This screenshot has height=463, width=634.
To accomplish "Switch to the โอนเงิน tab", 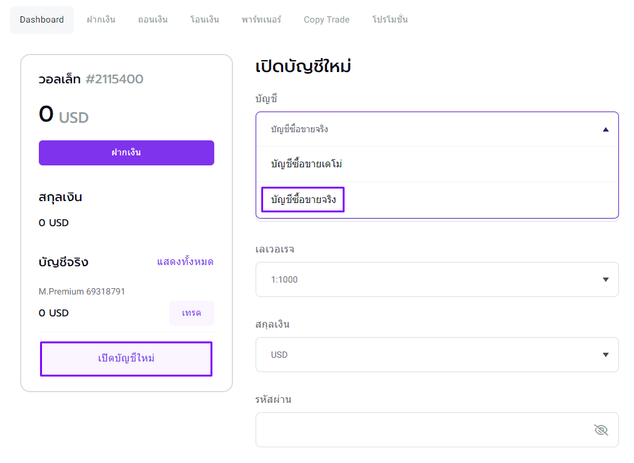I will coord(205,20).
